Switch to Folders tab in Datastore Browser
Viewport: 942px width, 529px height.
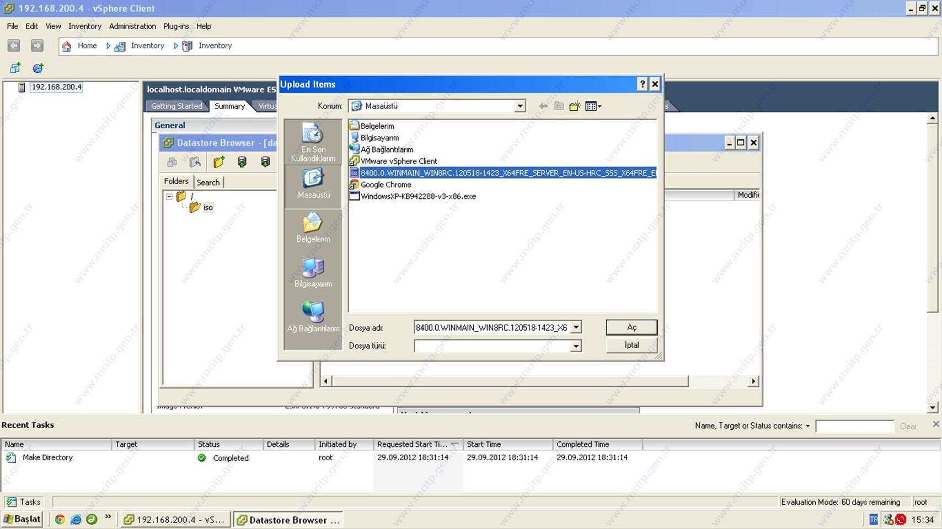click(176, 181)
